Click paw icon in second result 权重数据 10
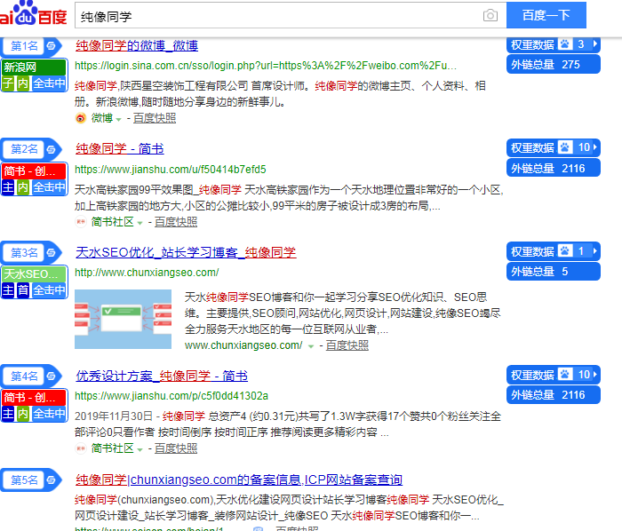Screen dimensions: 622x531 click(x=565, y=147)
